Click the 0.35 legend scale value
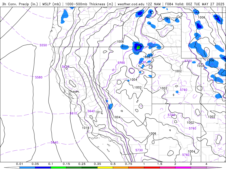 coord(97,164)
